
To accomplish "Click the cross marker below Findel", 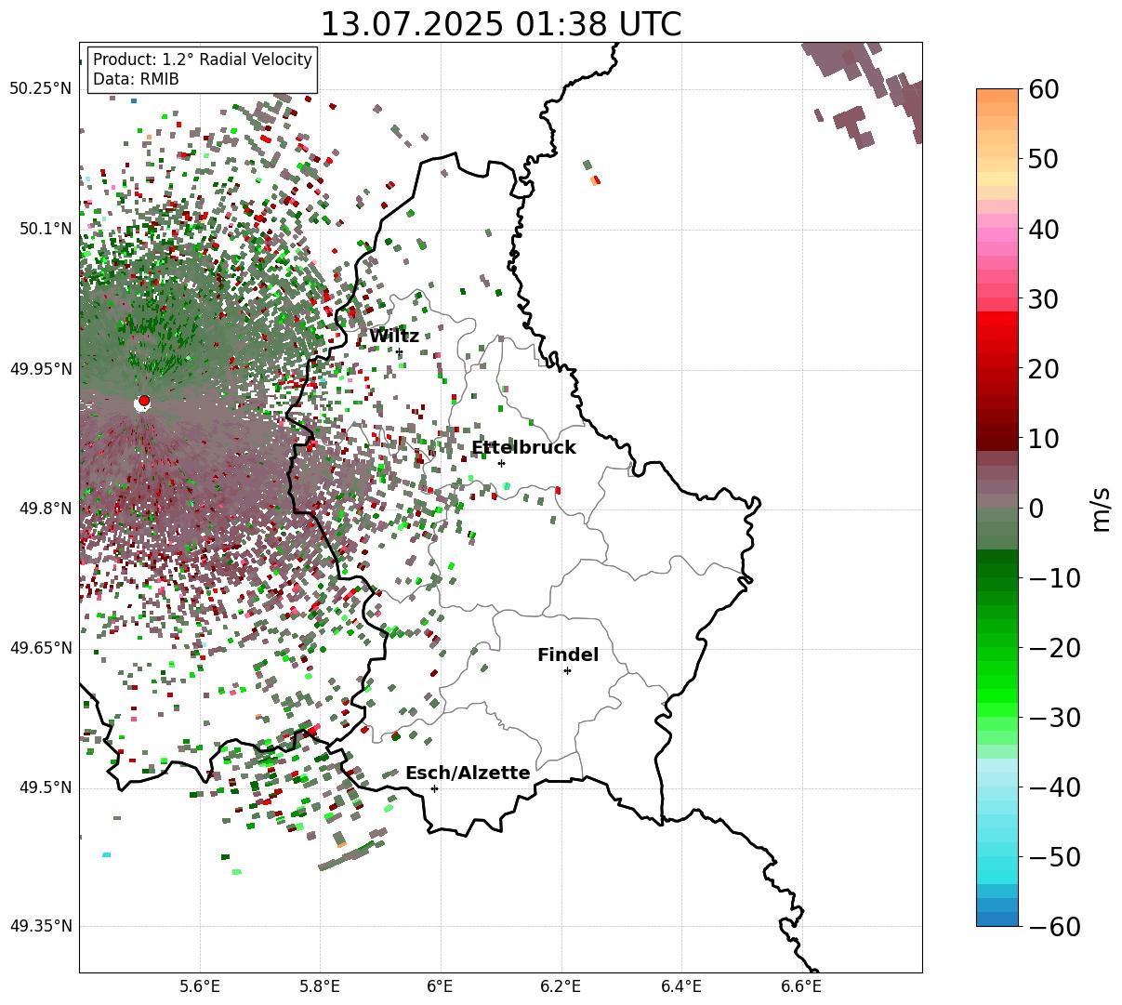I will (567, 670).
